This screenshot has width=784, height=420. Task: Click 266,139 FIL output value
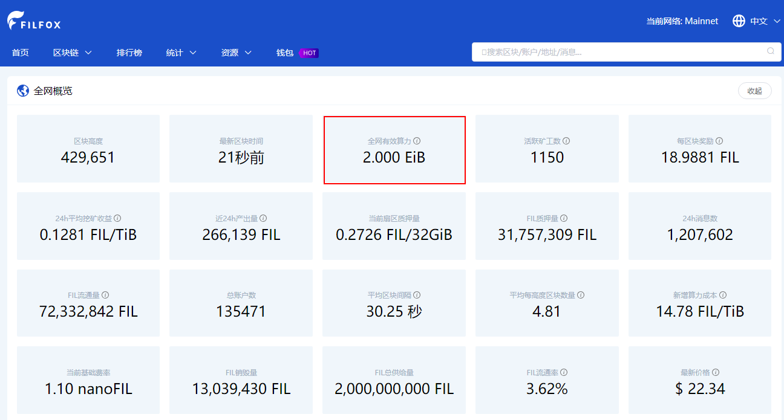(241, 235)
